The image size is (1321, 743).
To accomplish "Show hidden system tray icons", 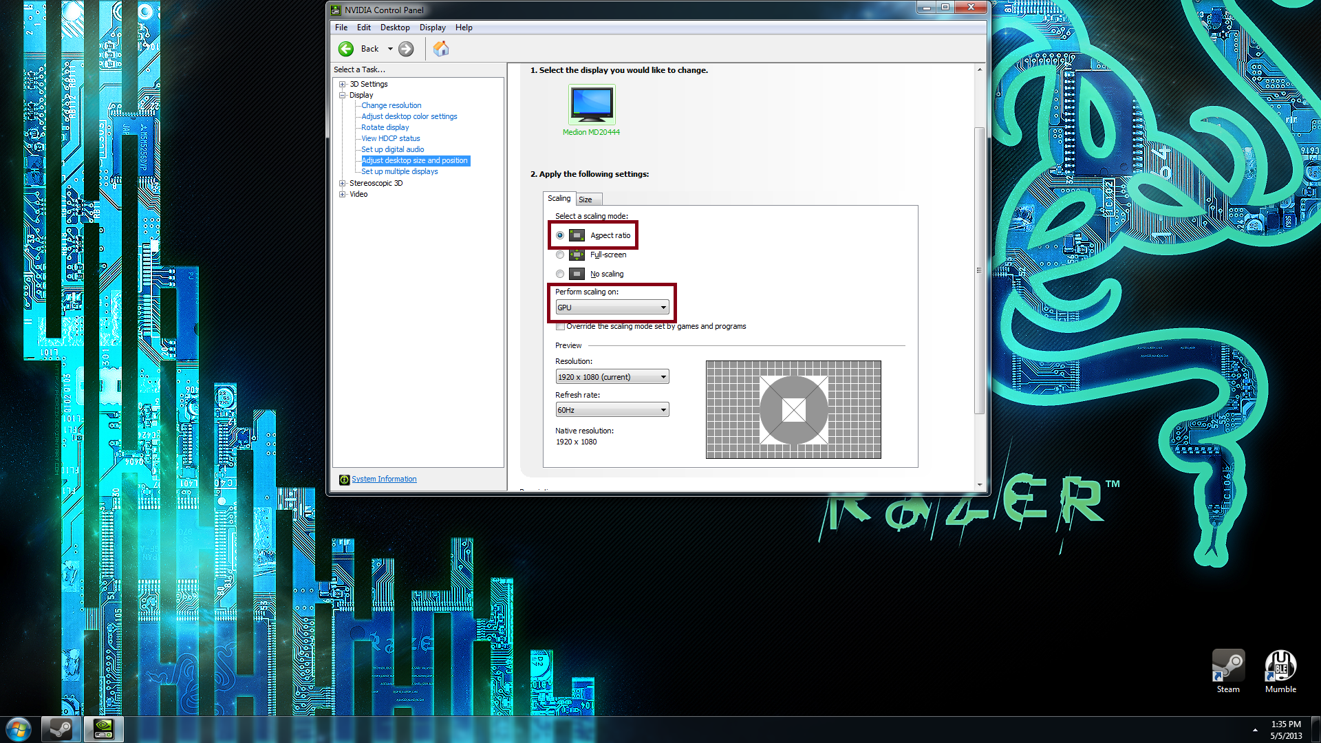I will tap(1255, 730).
